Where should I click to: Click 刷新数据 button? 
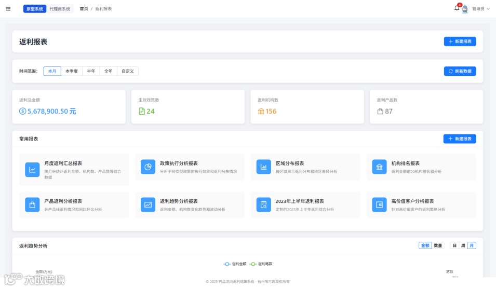pyautogui.click(x=460, y=71)
